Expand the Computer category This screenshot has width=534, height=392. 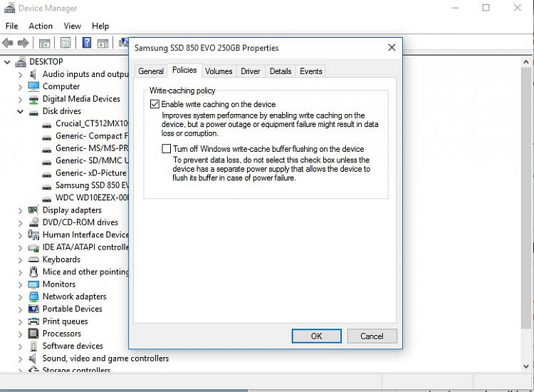click(20, 87)
